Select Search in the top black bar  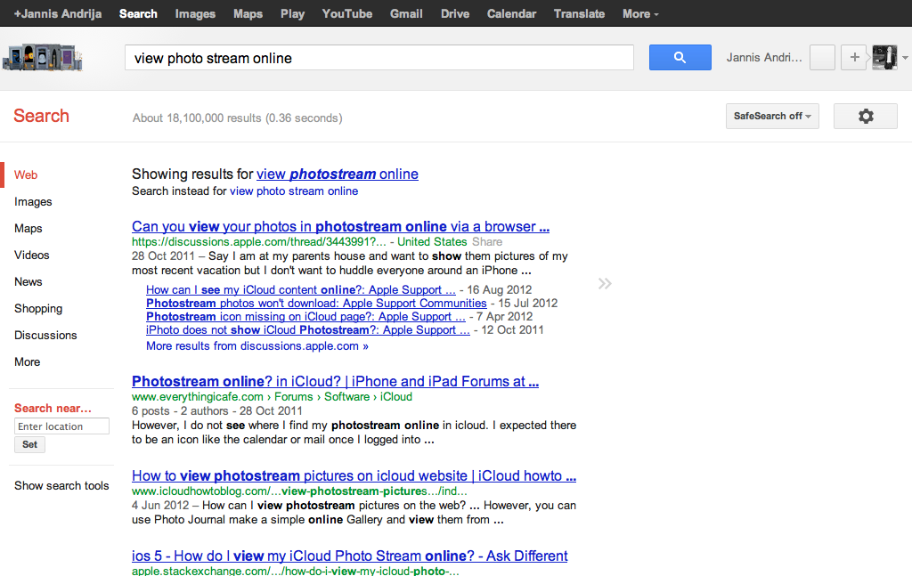click(138, 13)
